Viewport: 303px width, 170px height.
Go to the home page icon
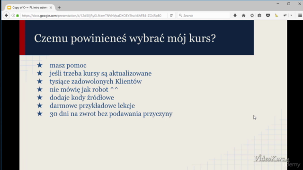pos(243,16)
